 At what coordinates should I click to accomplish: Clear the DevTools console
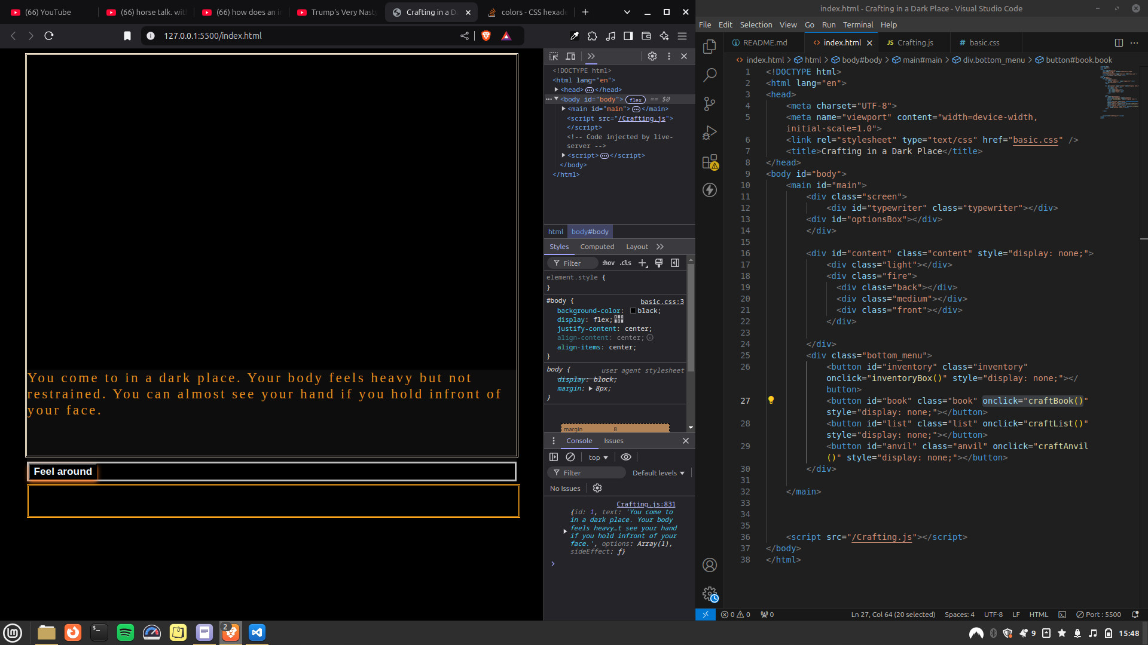point(570,457)
